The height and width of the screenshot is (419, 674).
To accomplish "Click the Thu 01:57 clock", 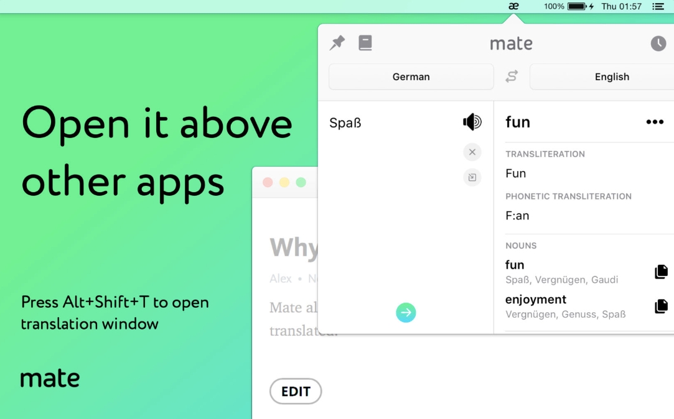I will point(621,6).
